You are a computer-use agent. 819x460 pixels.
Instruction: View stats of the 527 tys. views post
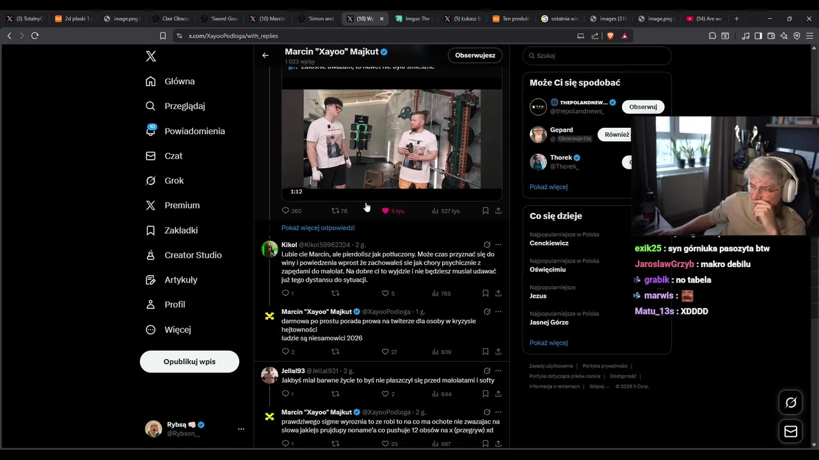tap(446, 210)
